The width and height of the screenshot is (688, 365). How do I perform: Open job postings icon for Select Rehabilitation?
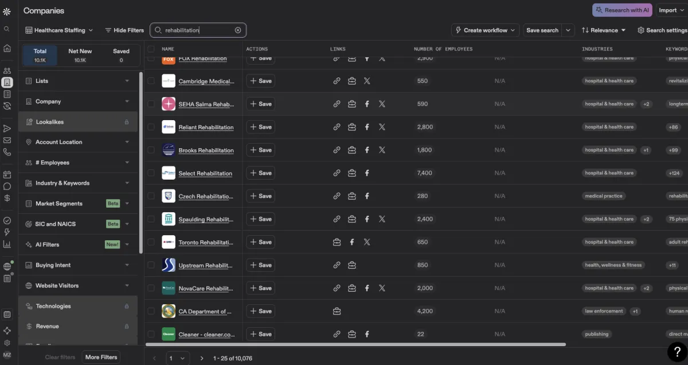point(352,173)
